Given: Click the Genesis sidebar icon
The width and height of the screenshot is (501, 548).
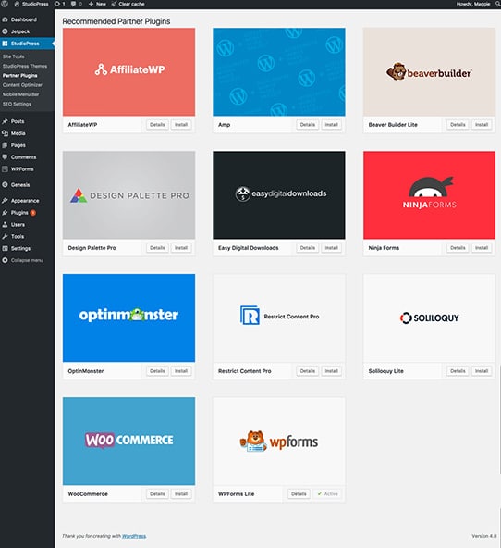Looking at the screenshot, I should (x=5, y=184).
